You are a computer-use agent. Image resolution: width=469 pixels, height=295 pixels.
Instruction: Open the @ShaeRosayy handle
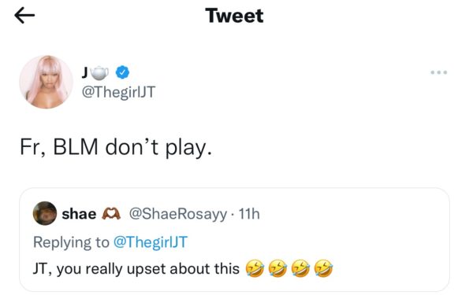pyautogui.click(x=177, y=214)
